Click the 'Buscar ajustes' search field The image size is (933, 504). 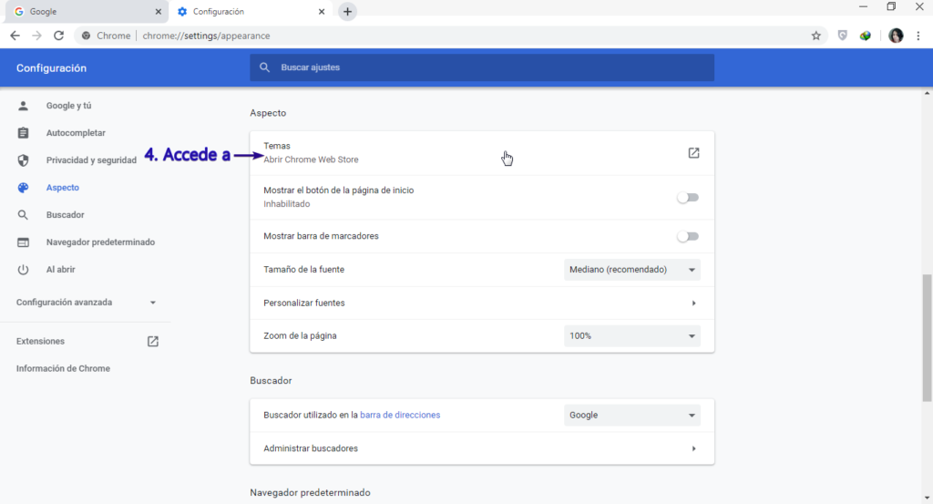(481, 67)
